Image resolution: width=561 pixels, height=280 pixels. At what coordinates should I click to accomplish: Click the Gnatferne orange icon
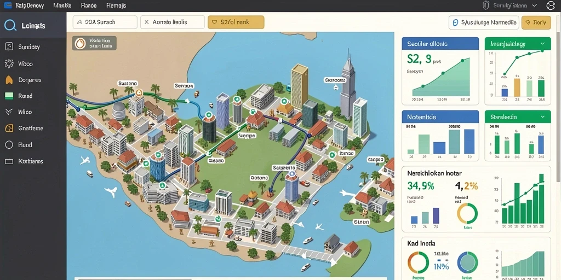9,128
